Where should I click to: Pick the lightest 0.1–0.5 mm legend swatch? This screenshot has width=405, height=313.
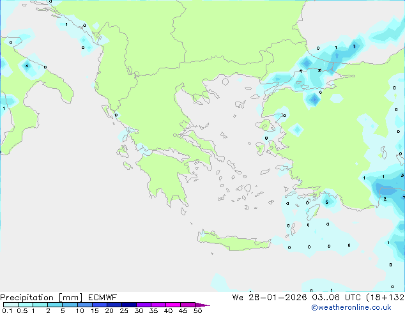point(11,305)
